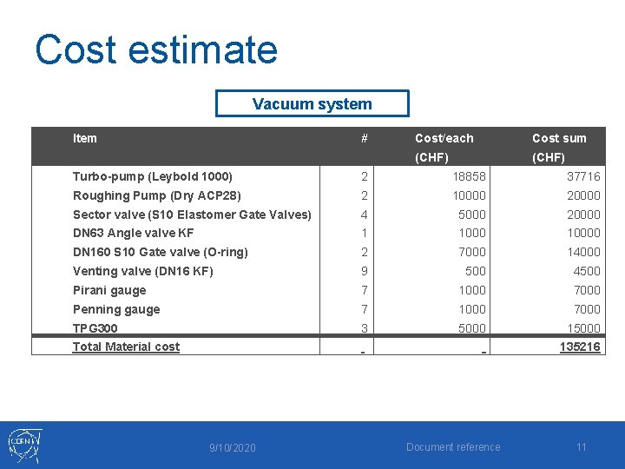Select 'DN160 S10 Gate valve (O-ring)' label
This screenshot has height=469, width=625.
(x=161, y=253)
